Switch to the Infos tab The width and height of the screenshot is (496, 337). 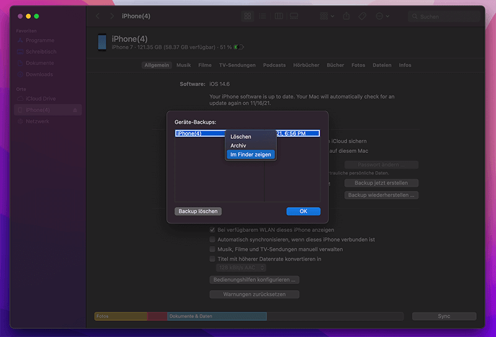pos(405,65)
